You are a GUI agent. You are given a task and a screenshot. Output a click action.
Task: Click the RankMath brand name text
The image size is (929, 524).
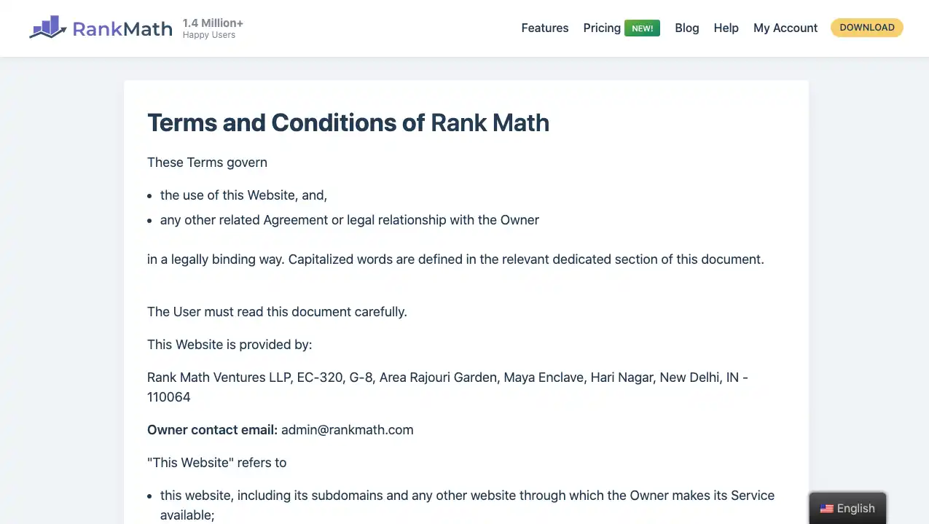point(122,29)
